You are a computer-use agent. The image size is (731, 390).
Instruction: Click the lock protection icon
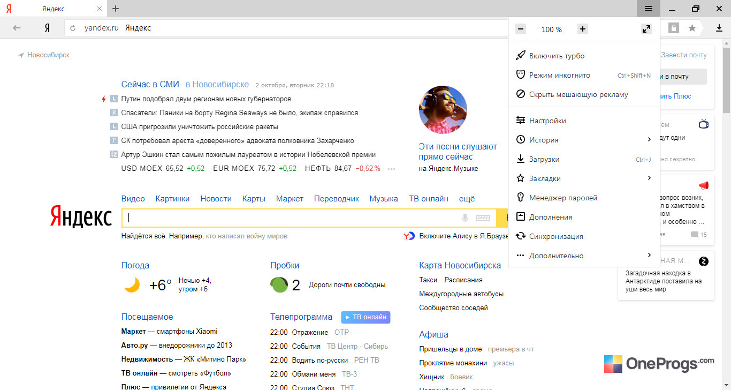click(x=673, y=28)
